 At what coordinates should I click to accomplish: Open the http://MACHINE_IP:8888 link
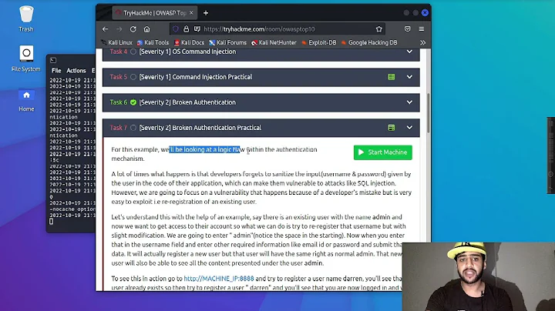219,279
